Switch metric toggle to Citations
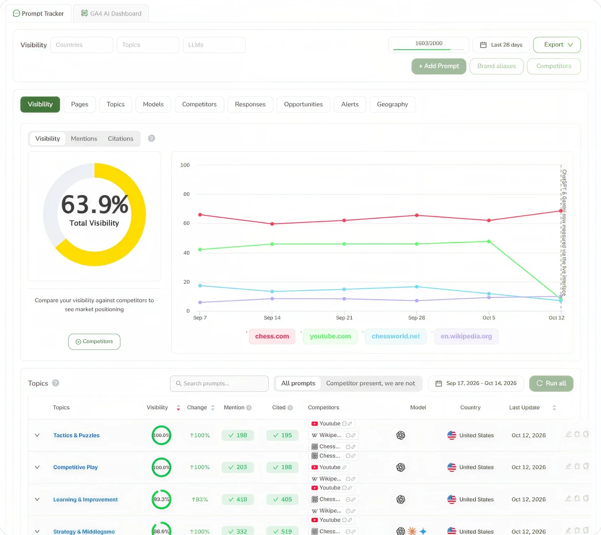This screenshot has width=601, height=535. [x=120, y=139]
